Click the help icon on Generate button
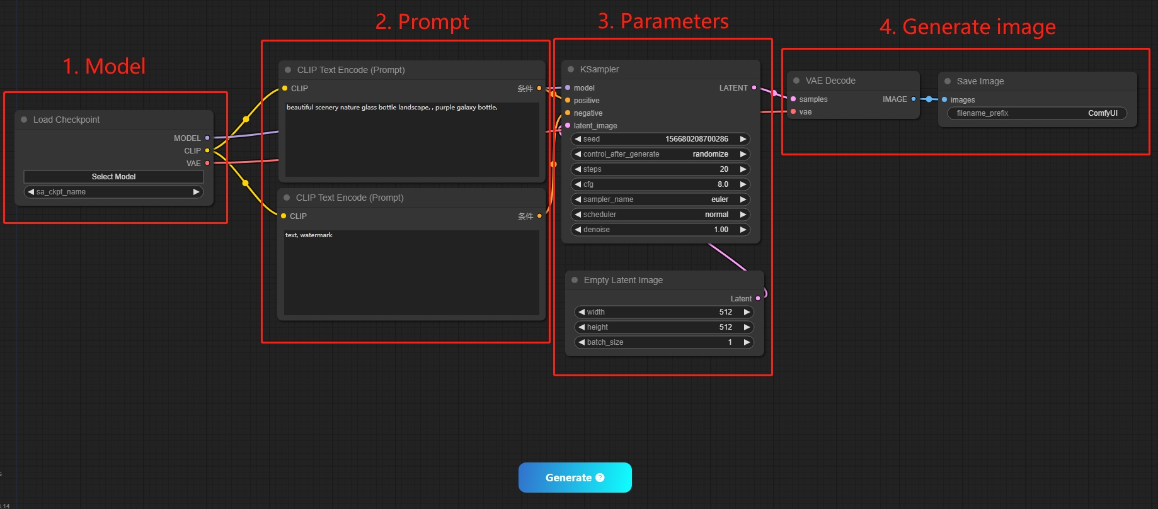 pyautogui.click(x=600, y=478)
